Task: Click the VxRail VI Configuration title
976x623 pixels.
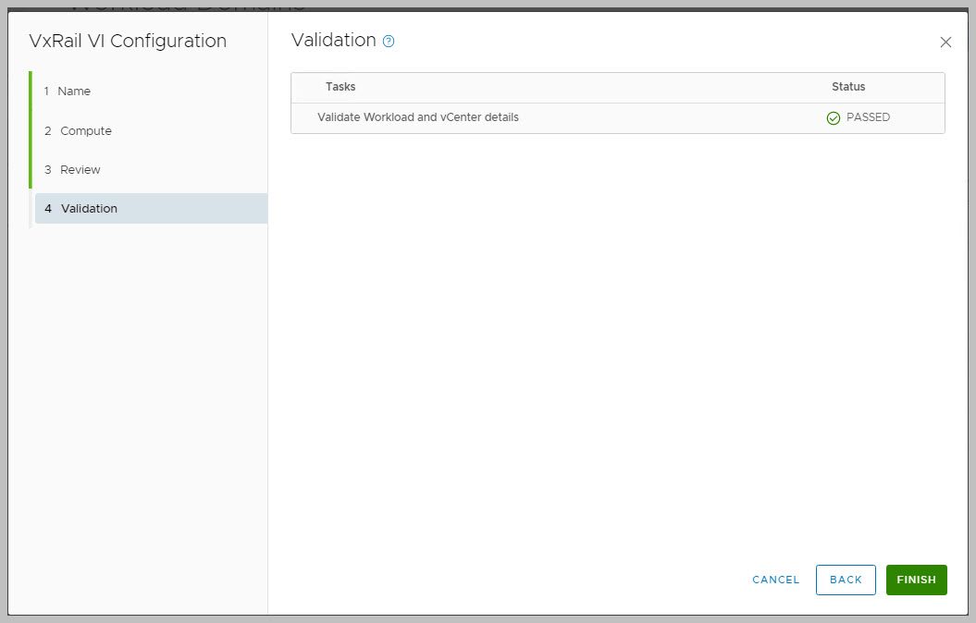Action: pyautogui.click(x=128, y=42)
